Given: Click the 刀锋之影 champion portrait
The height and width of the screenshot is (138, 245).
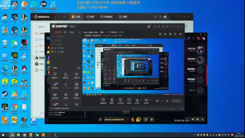Looking at the screenshot, I should point(200,50).
